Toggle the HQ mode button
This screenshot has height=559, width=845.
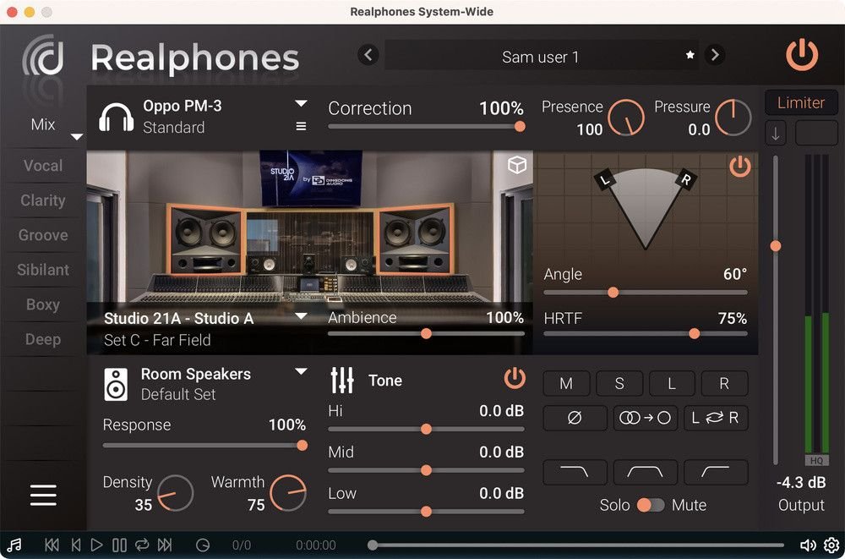(816, 460)
